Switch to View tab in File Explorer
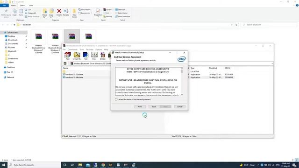 click(x=31, y=5)
